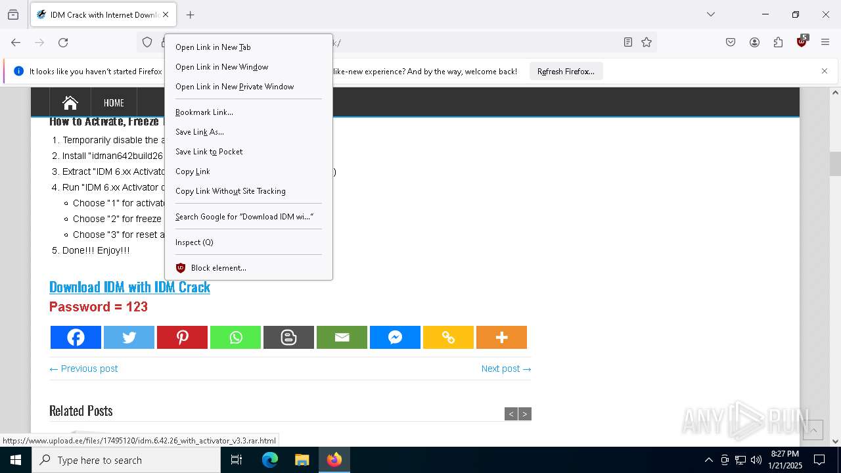Show next related posts arrow

click(524, 414)
